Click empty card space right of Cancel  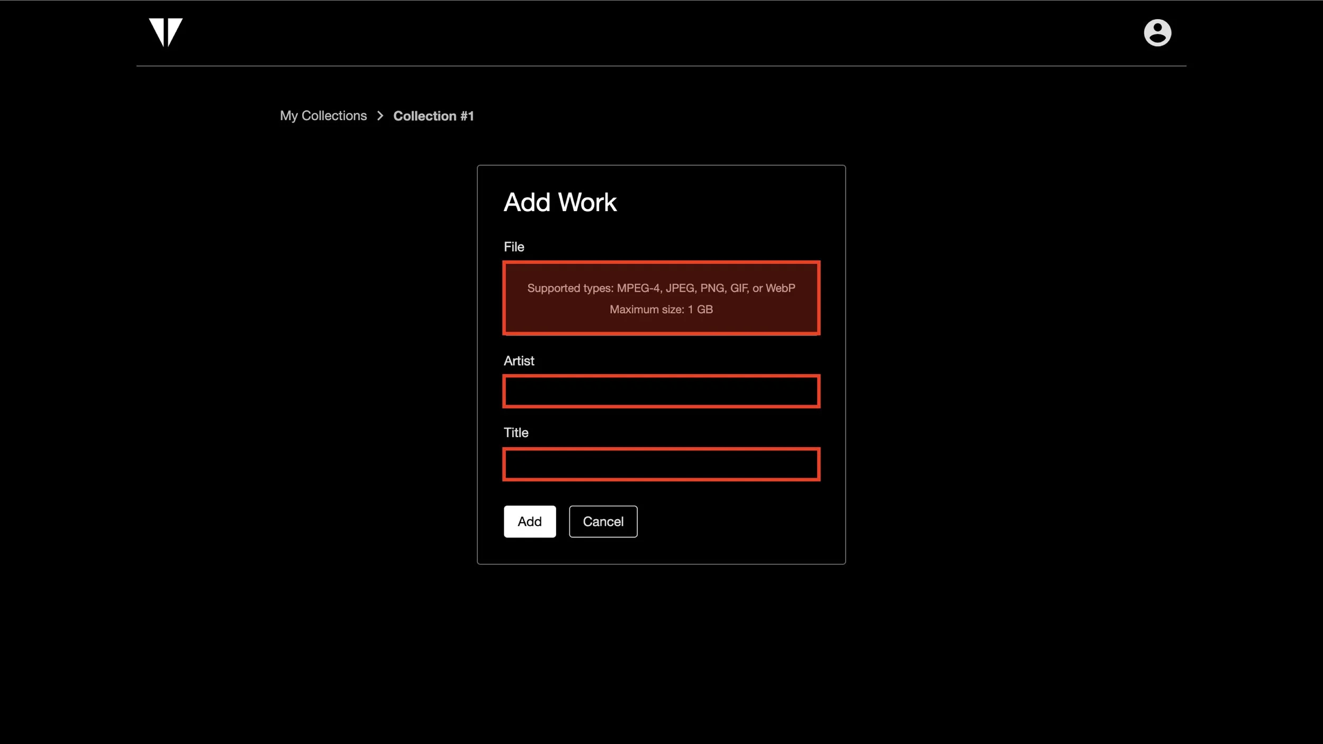741,522
